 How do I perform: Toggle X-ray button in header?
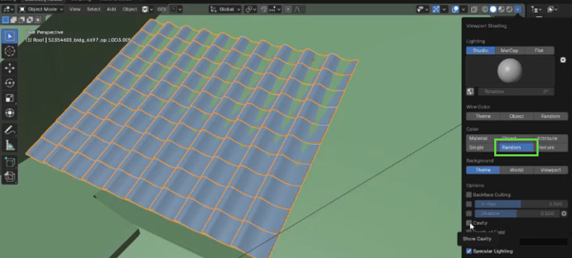click(x=474, y=9)
